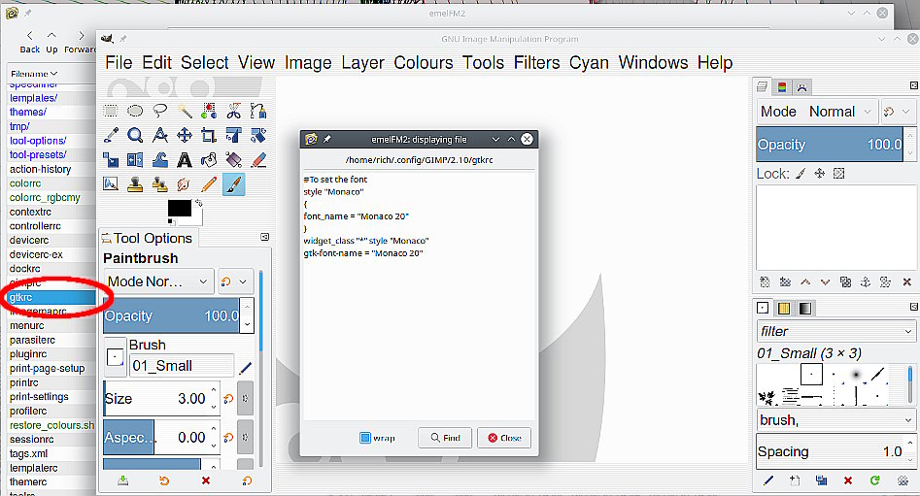Open the Cyan menu
The width and height of the screenshot is (920, 496).
[x=589, y=62]
